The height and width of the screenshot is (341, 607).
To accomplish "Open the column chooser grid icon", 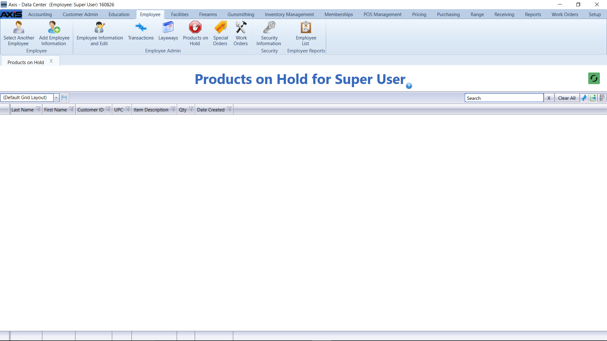I will 602,98.
